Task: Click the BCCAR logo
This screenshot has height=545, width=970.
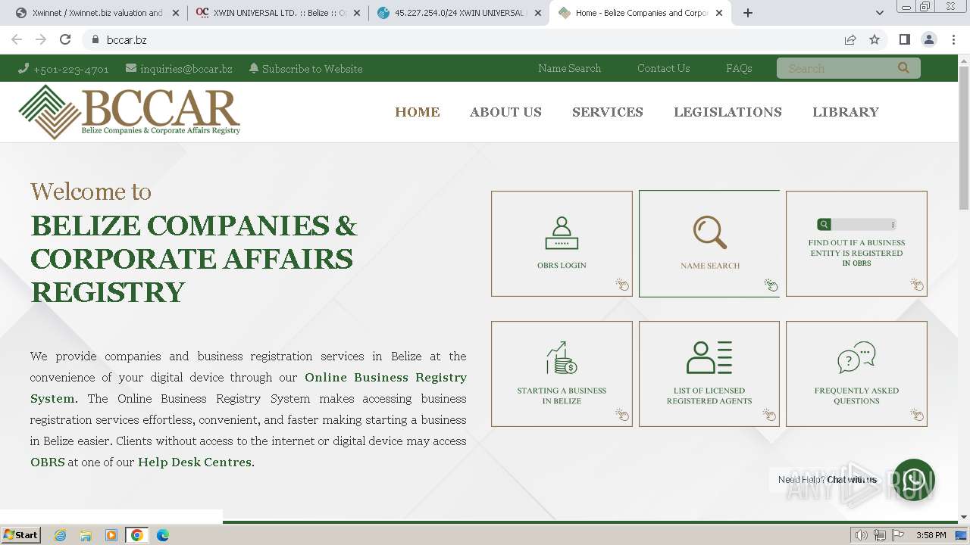Action: [130, 111]
